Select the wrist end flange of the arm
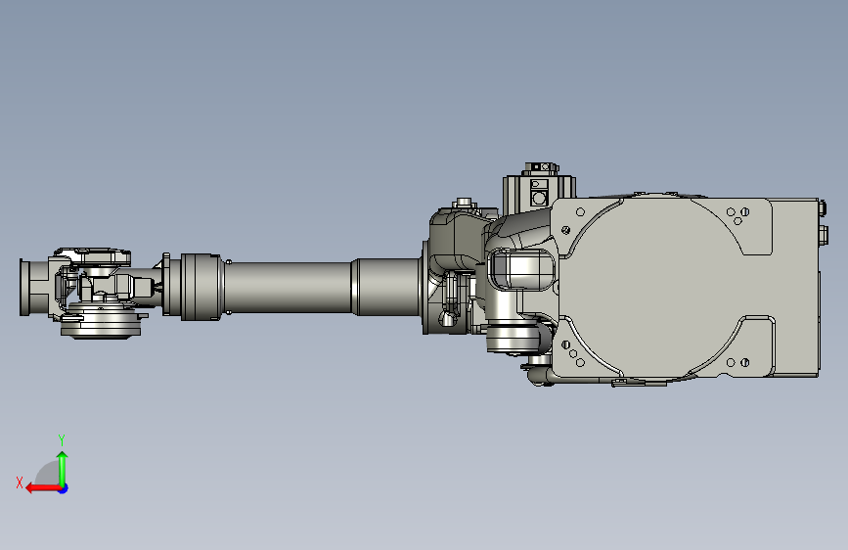The width and height of the screenshot is (848, 550). coord(33,288)
